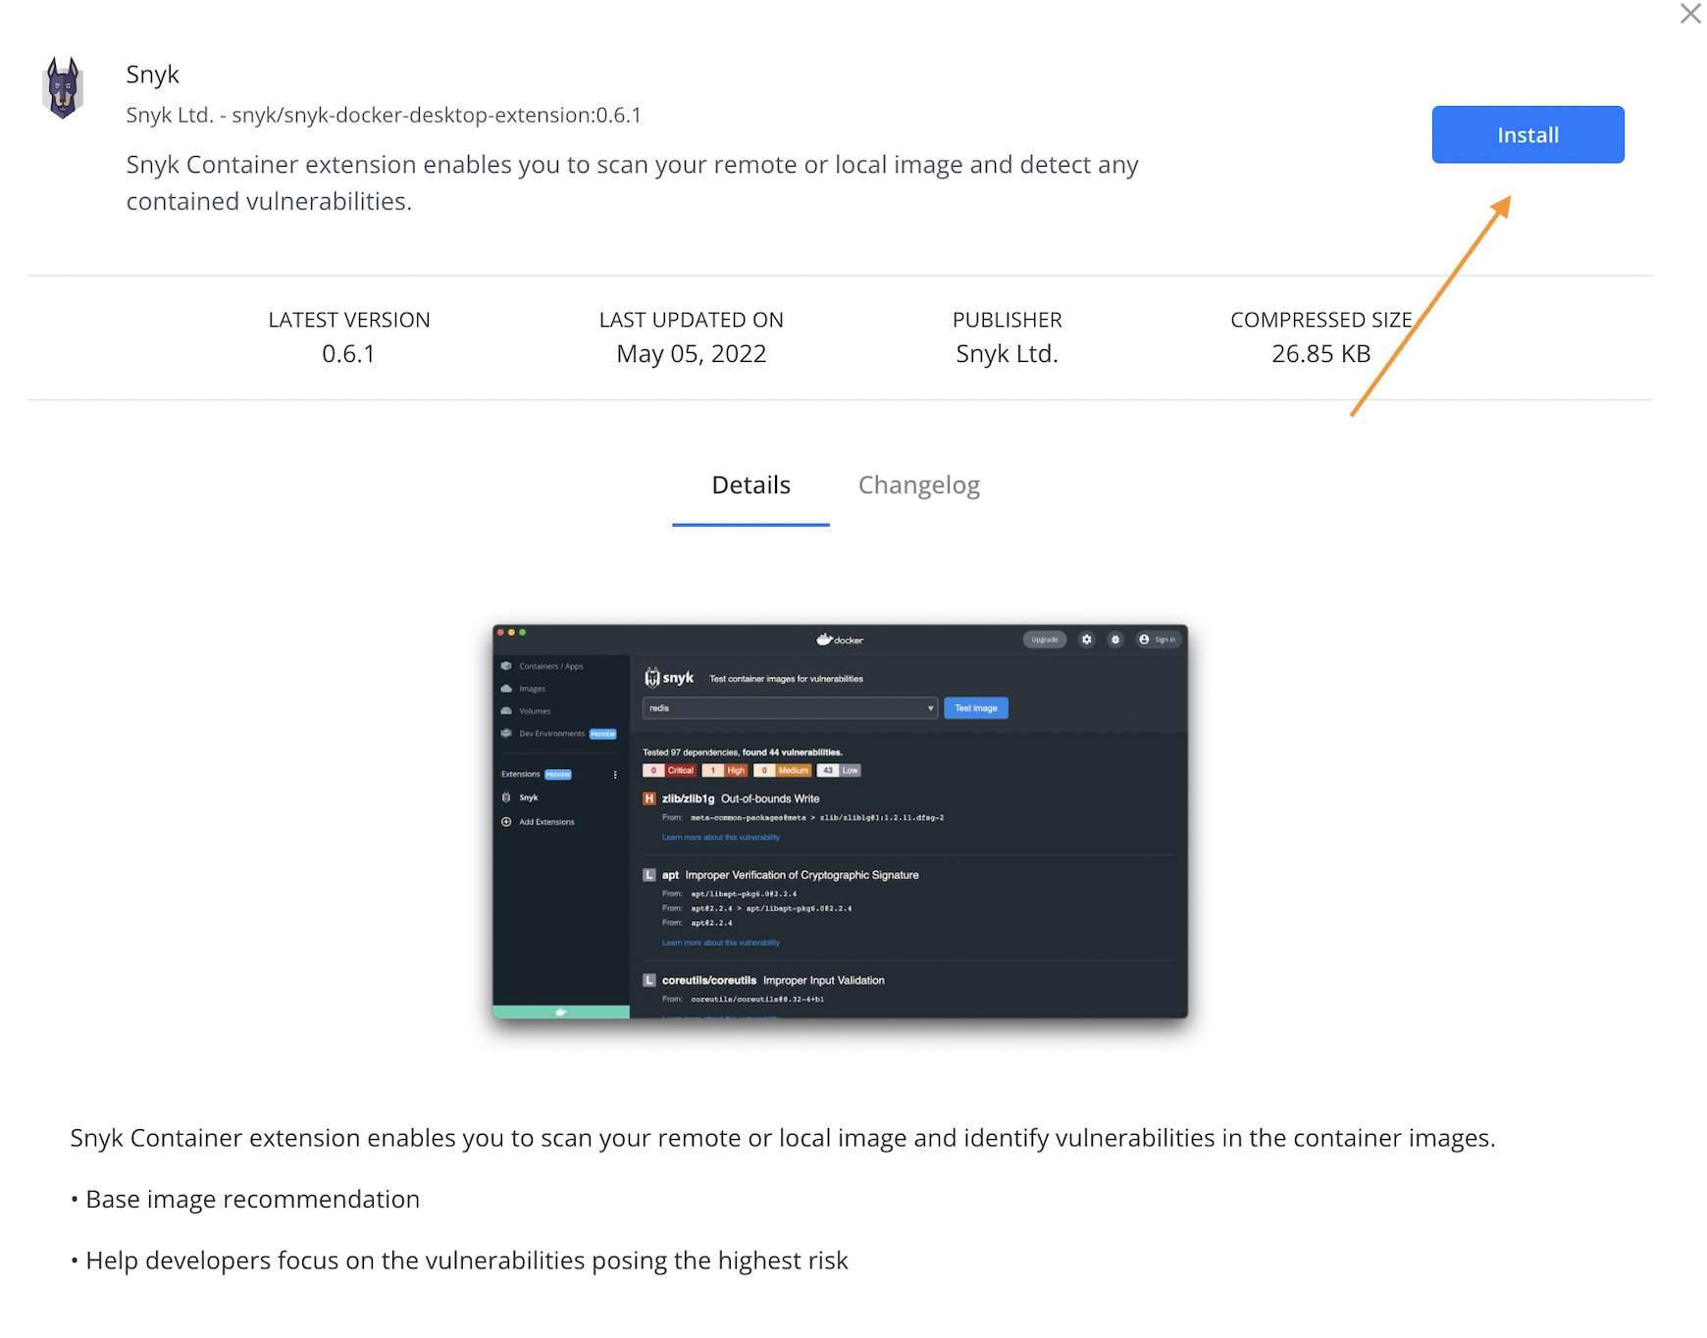This screenshot has height=1338, width=1707.
Task: Click the Add Extensions plus icon
Action: point(506,822)
